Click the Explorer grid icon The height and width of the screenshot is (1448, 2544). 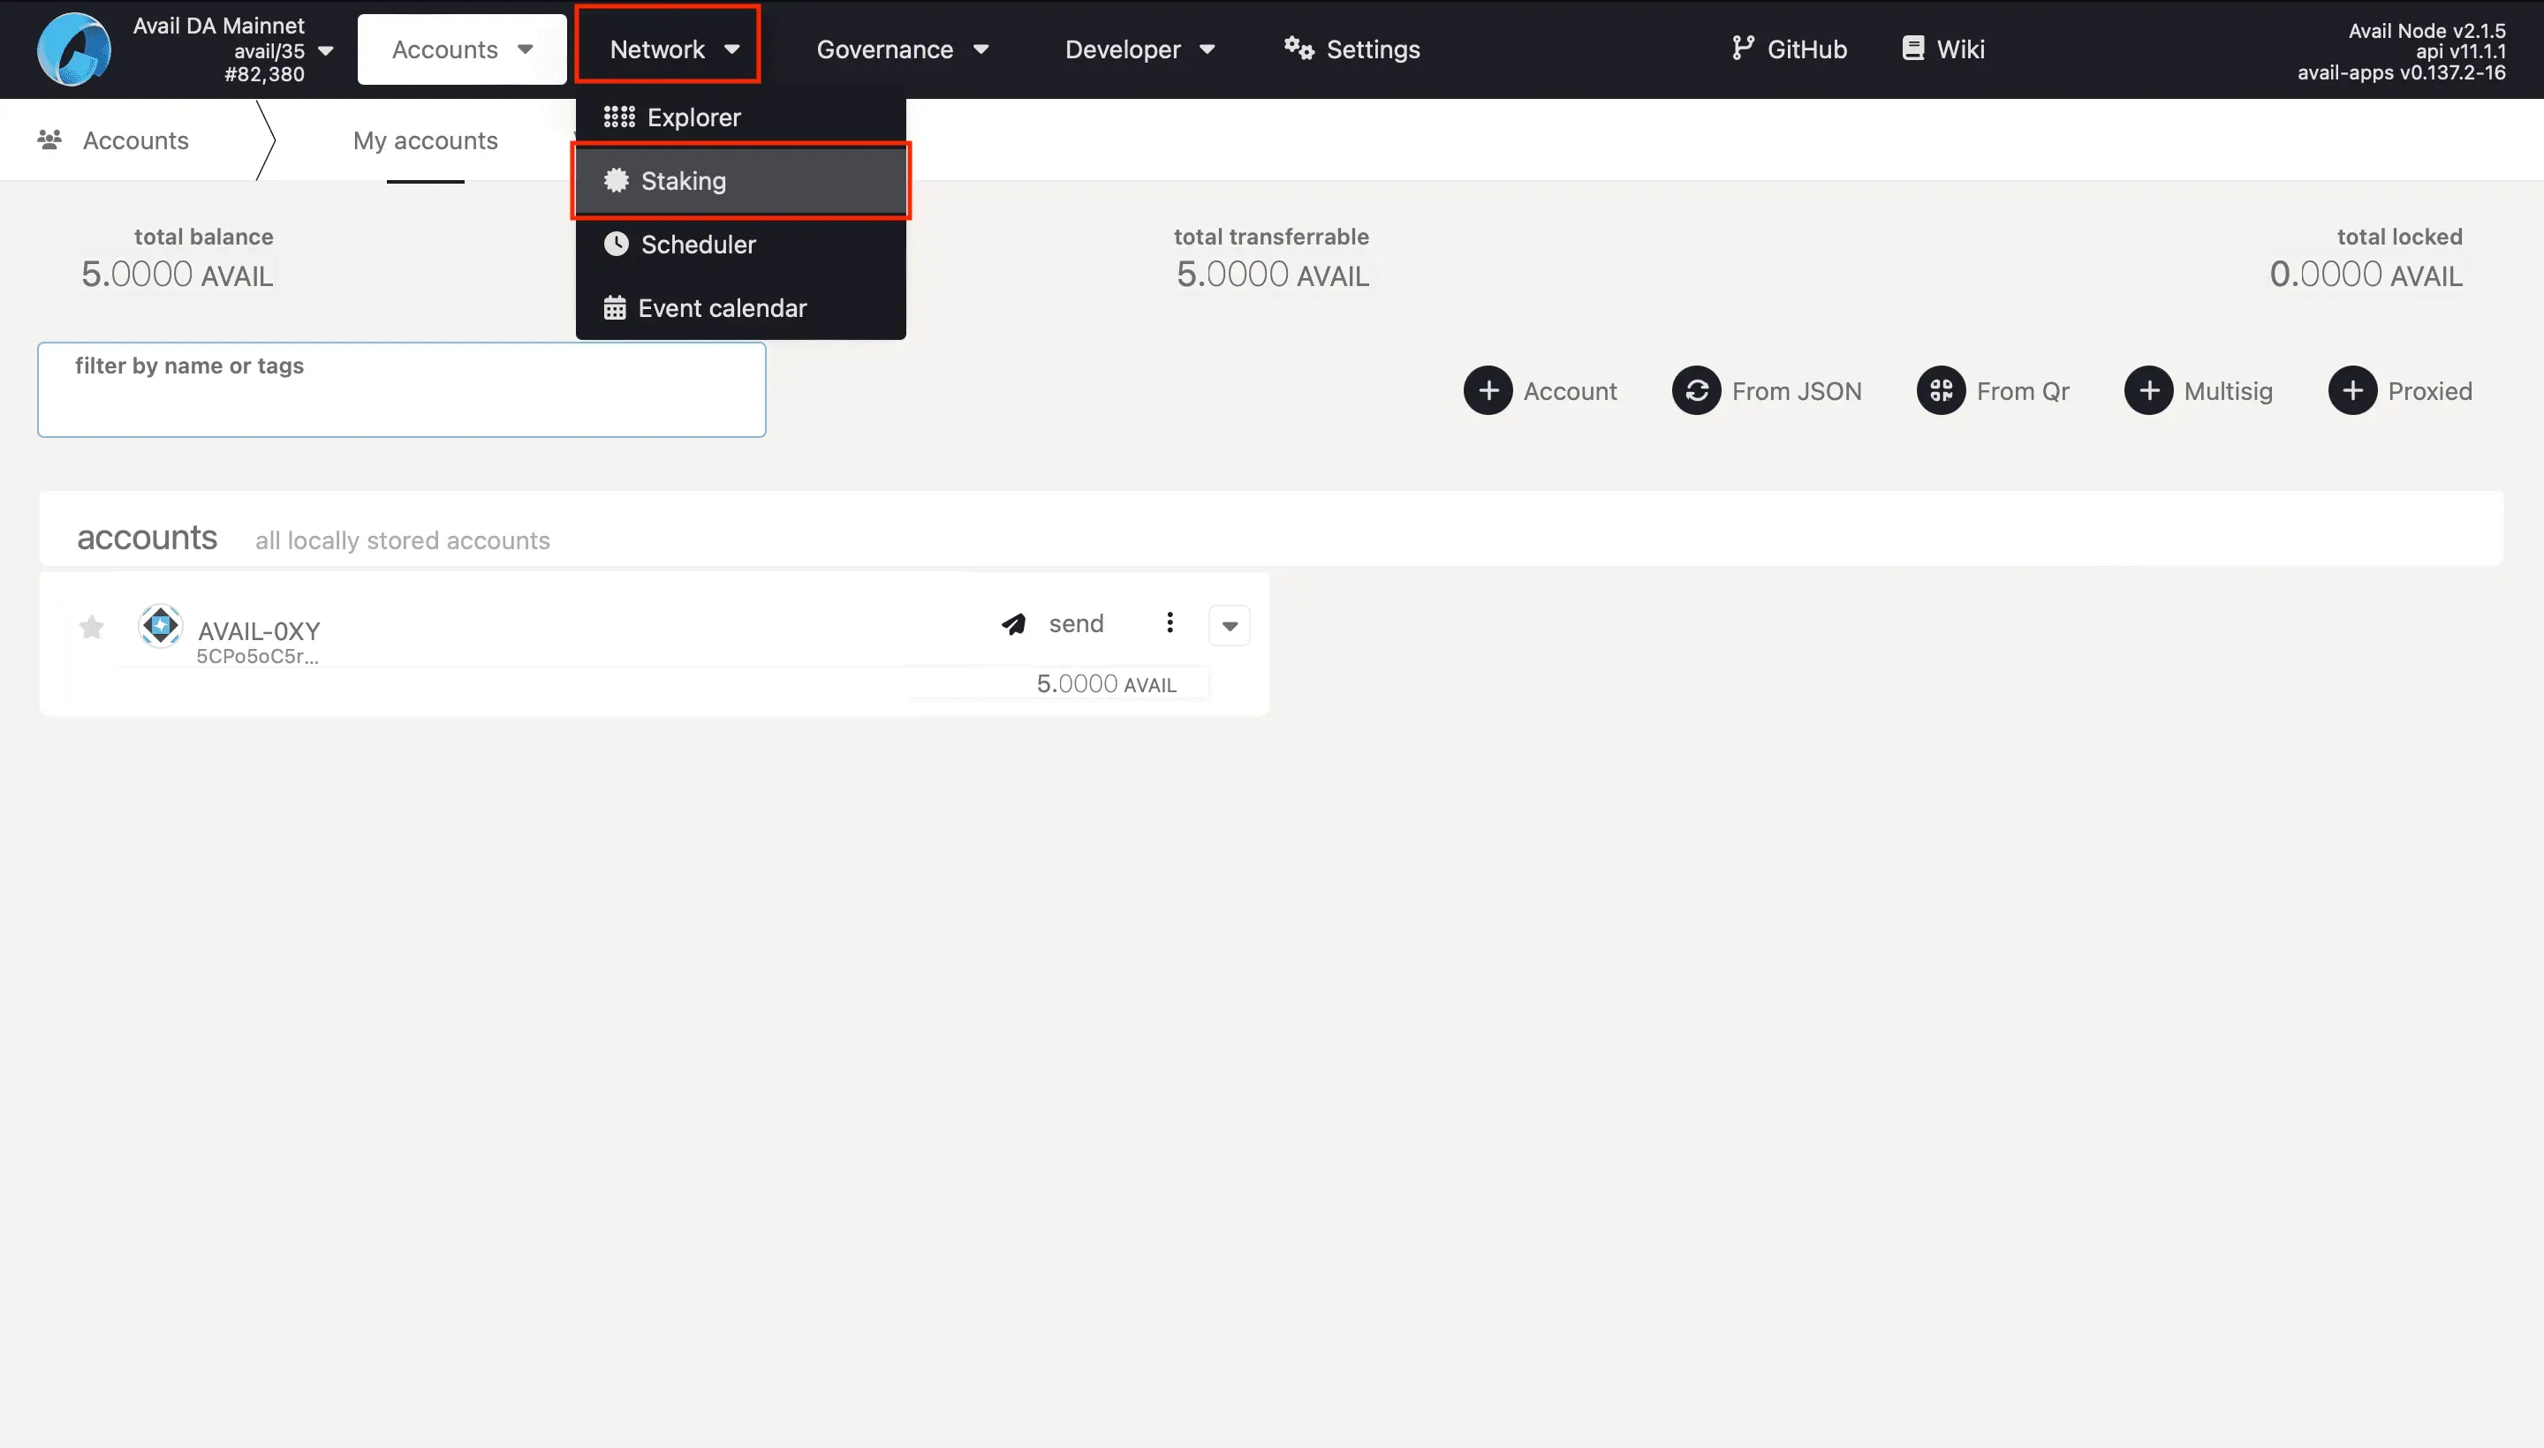(619, 117)
